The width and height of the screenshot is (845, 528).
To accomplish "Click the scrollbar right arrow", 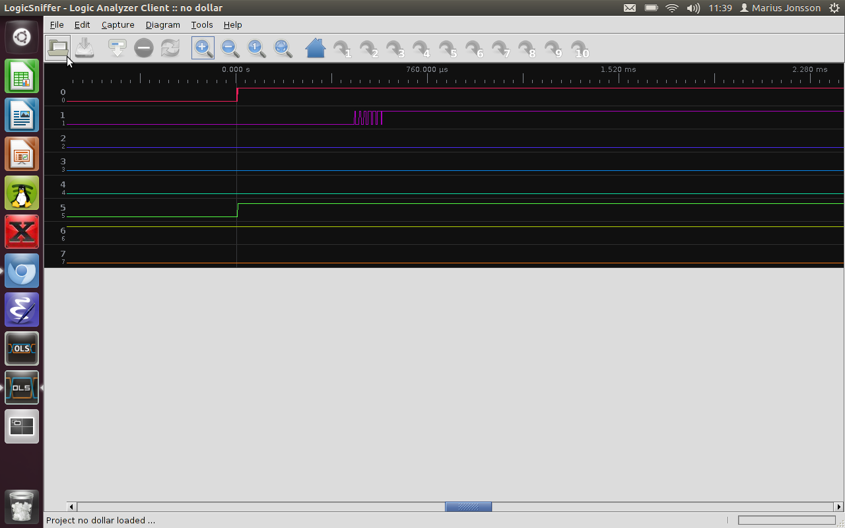I will (x=839, y=507).
